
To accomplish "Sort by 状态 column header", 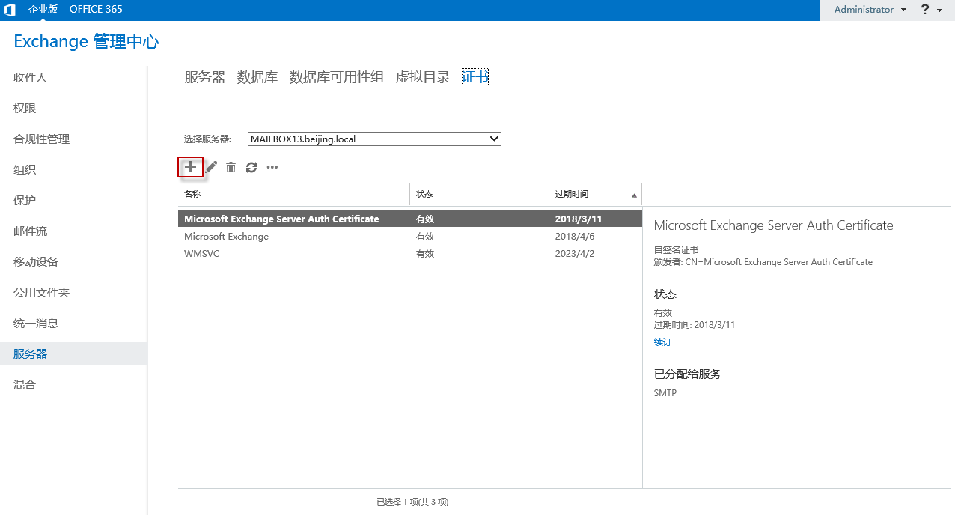I will (x=480, y=194).
